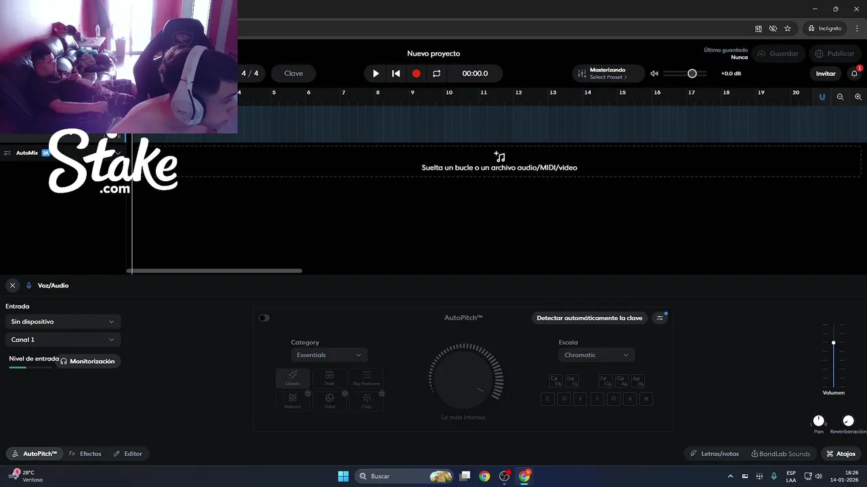Open the Letras/notas panel

(715, 454)
